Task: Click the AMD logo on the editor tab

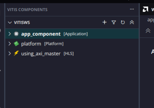Action: point(145,9)
